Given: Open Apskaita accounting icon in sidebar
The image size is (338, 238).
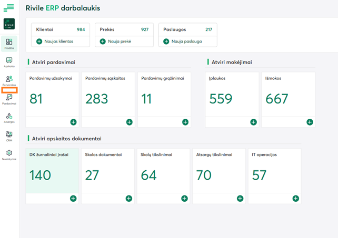Looking at the screenshot, I should [x=9, y=62].
